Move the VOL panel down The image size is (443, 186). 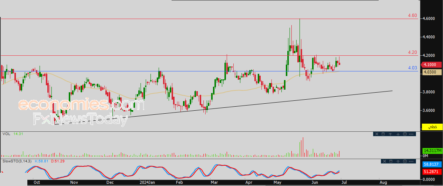point(398,134)
